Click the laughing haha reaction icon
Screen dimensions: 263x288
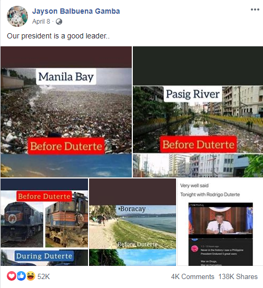point(31,276)
